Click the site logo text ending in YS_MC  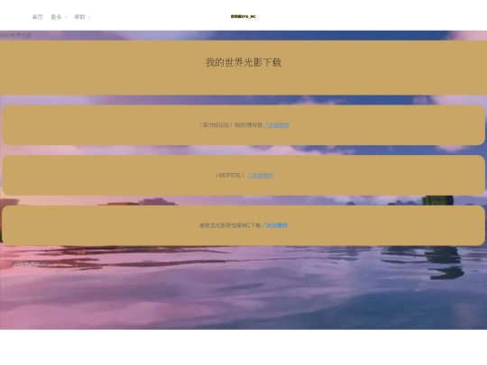243,17
